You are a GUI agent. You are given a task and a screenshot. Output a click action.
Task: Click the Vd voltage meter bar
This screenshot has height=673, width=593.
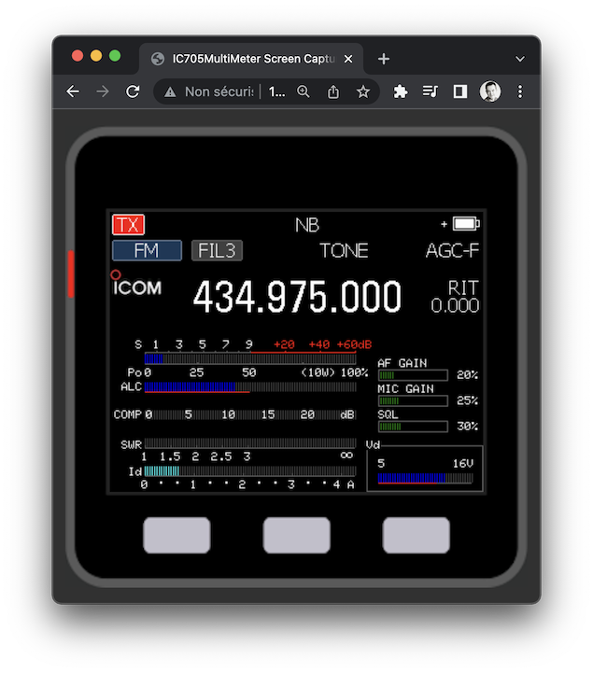(x=425, y=478)
